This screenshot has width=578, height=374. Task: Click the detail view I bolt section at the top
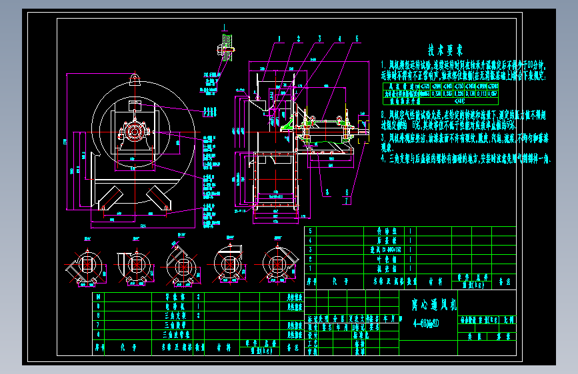tap(227, 48)
